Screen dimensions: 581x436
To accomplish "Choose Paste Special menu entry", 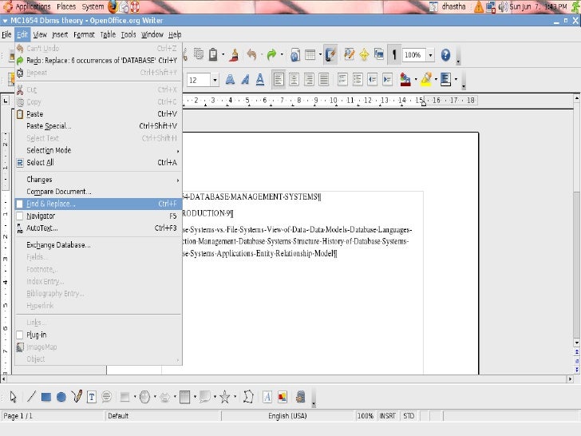I will point(98,126).
